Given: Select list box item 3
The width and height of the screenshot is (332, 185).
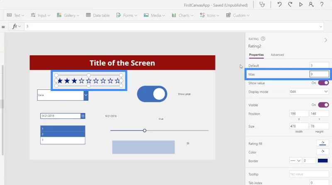Looking at the screenshot, I should point(63,140).
